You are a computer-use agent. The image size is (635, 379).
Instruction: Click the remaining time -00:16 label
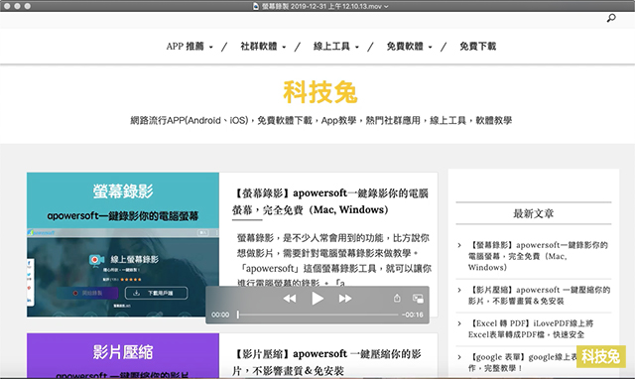coord(413,315)
